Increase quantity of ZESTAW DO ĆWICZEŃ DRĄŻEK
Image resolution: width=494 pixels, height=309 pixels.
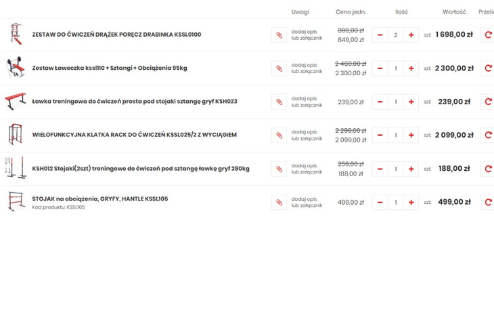(x=411, y=35)
